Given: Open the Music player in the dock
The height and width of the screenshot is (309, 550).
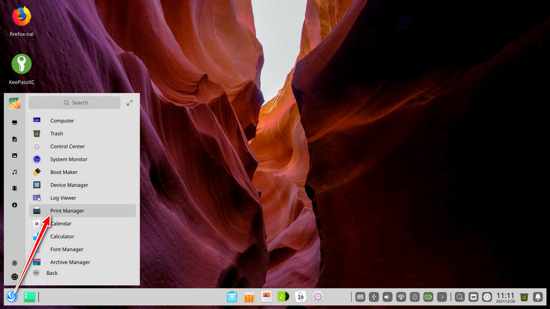Looking at the screenshot, I should tap(283, 297).
